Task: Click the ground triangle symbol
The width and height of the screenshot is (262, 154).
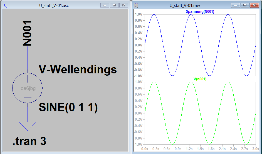Action: click(28, 126)
